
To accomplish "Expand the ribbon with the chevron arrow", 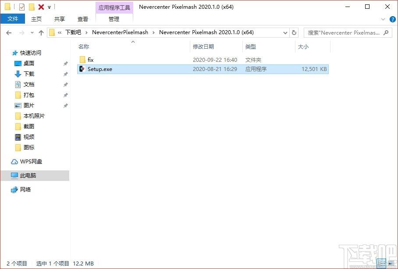I will click(x=383, y=19).
